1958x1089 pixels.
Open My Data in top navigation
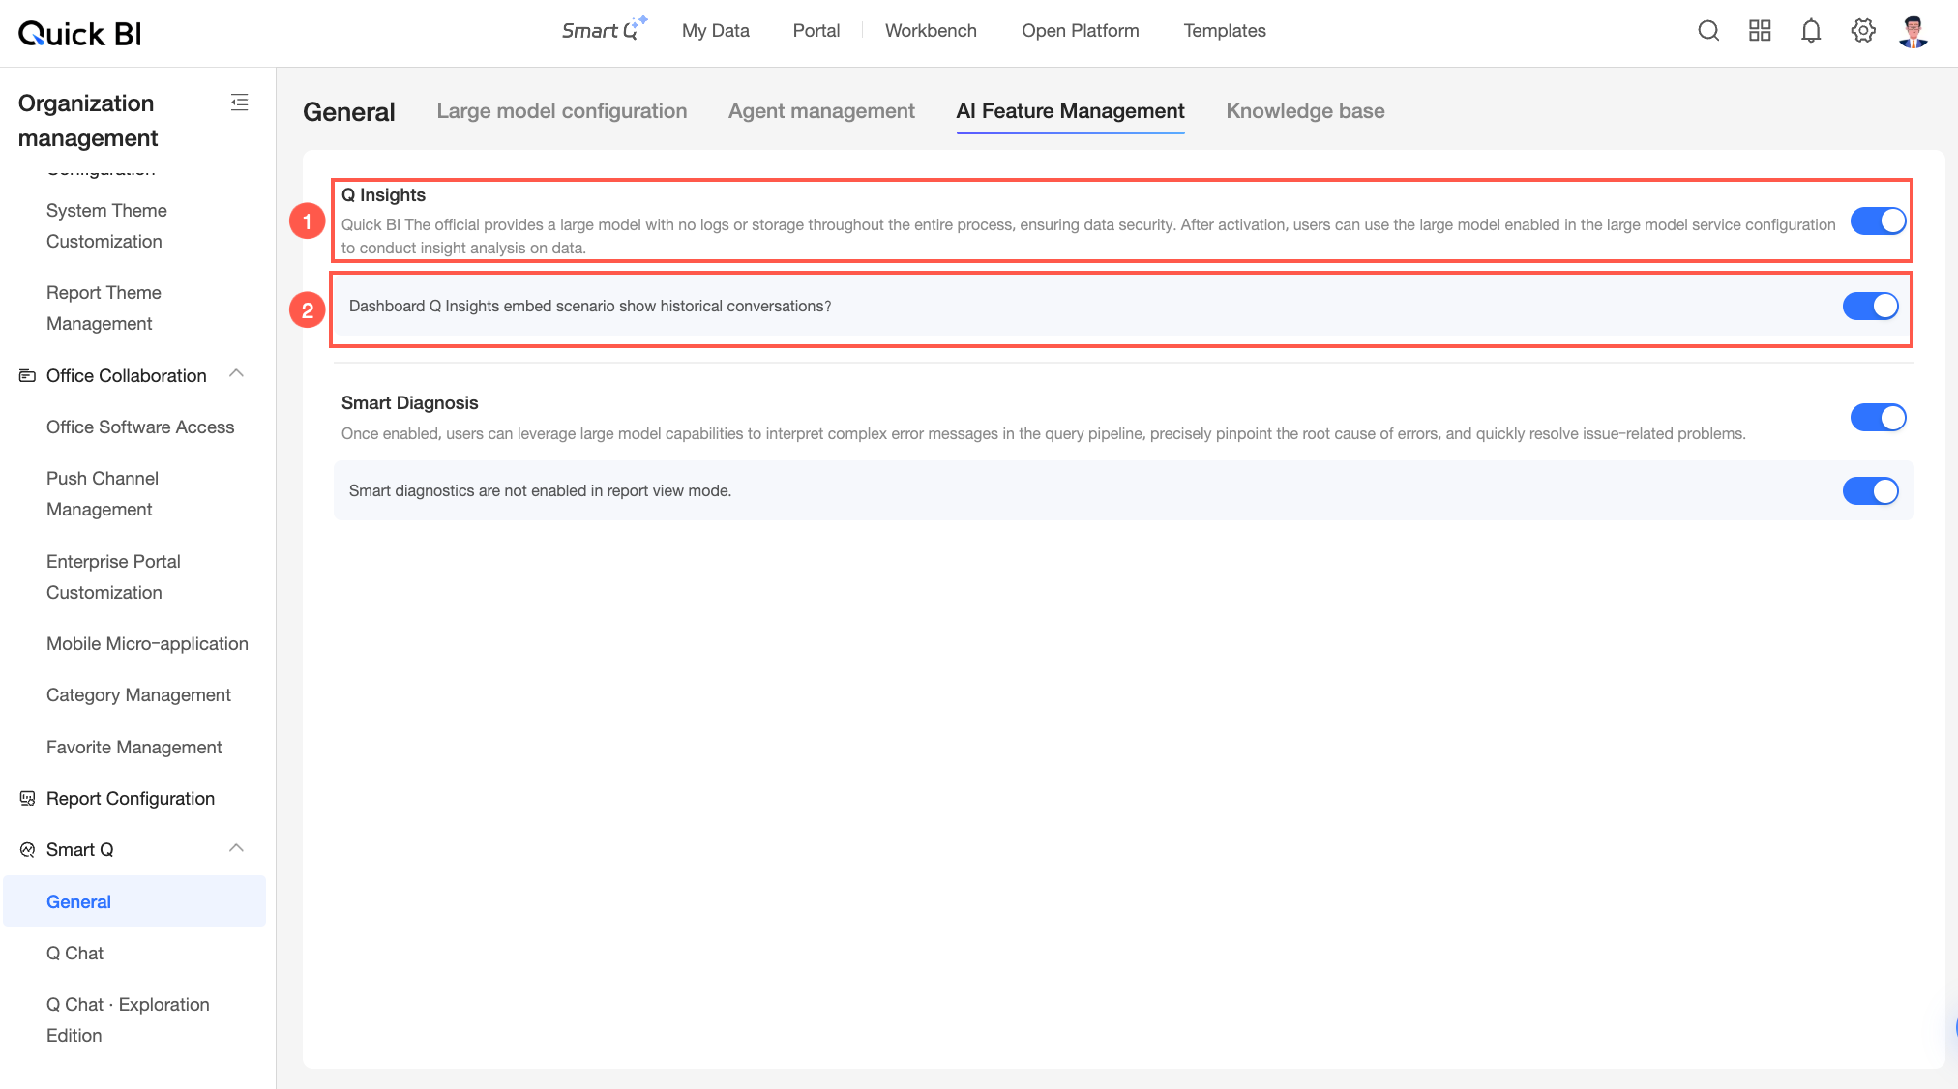pos(716,31)
